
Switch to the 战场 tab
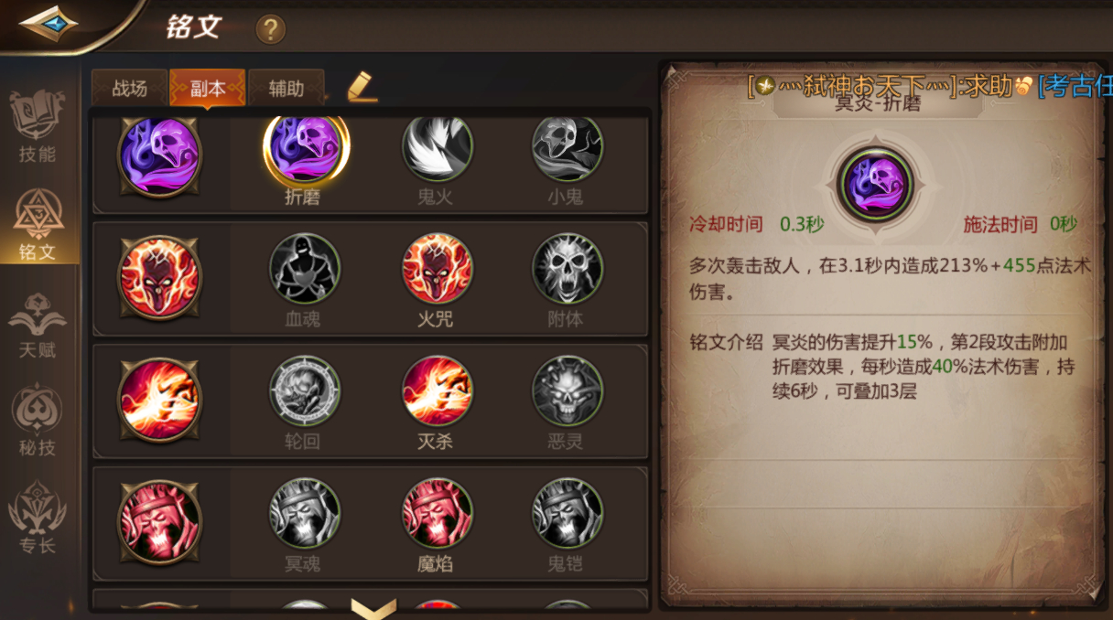129,88
